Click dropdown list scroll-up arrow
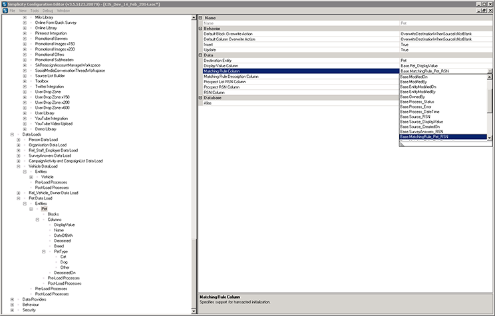 490,77
